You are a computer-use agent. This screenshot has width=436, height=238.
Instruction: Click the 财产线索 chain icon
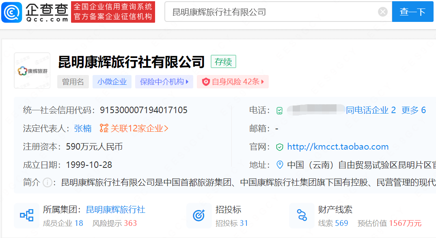click(302, 216)
